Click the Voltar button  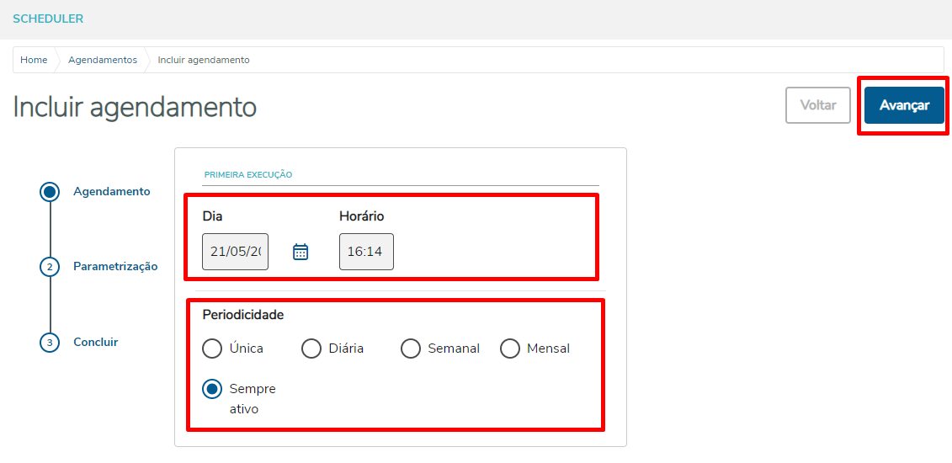pyautogui.click(x=818, y=105)
